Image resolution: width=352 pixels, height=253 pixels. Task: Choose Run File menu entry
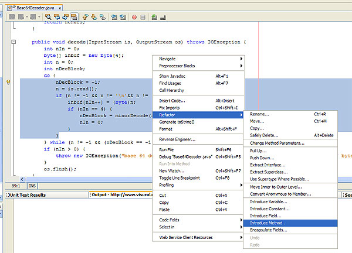[198, 150]
